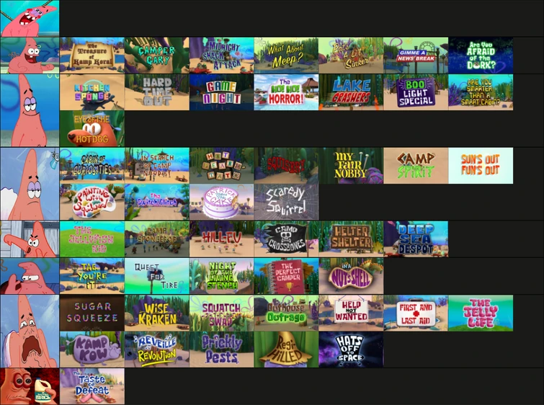Choose Night of the Living Stench card

point(222,276)
